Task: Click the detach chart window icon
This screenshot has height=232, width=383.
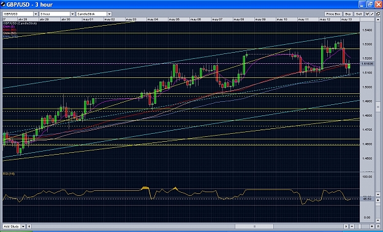Action: 378,14
